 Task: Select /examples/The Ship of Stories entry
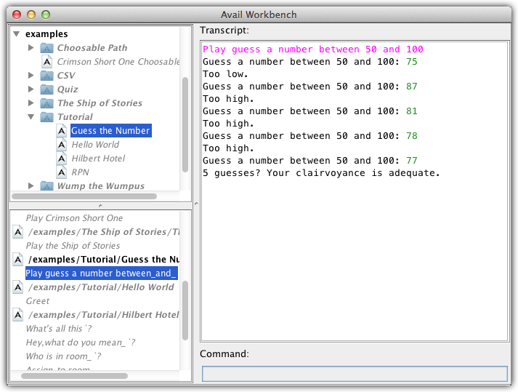tap(104, 232)
